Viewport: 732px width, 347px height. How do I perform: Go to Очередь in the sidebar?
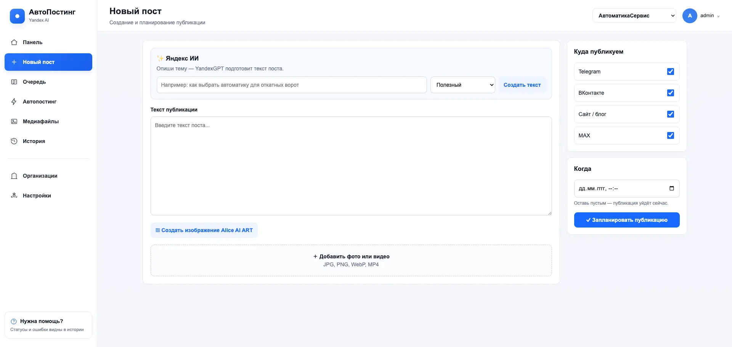coord(48,82)
